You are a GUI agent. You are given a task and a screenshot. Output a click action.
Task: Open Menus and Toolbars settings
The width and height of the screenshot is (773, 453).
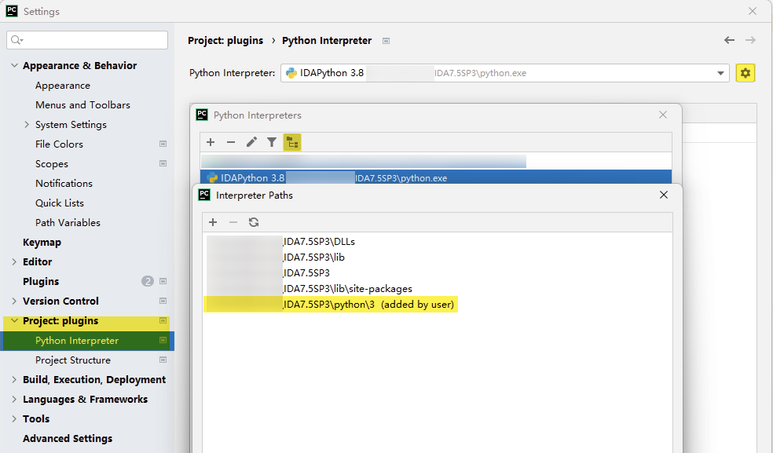pos(82,105)
